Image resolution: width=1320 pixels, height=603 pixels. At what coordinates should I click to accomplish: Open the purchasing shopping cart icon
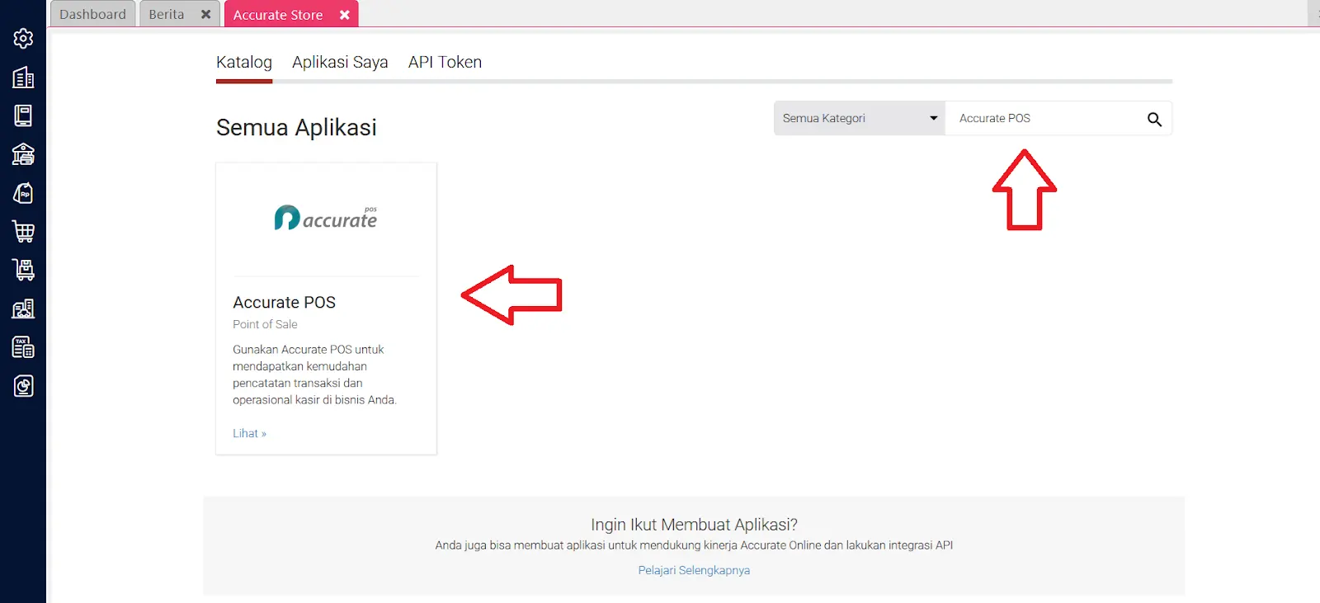23,232
